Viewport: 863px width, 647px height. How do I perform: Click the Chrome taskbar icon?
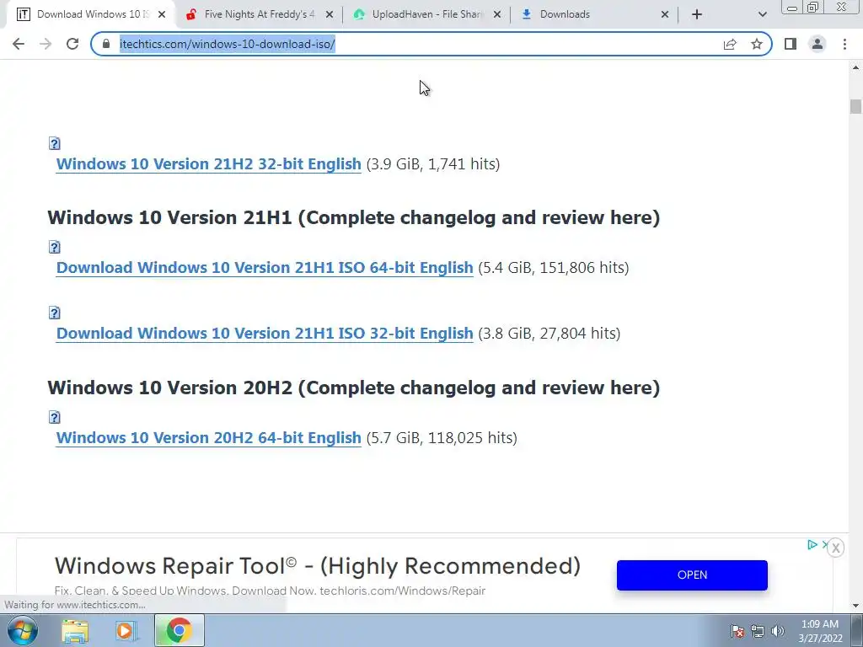179,630
